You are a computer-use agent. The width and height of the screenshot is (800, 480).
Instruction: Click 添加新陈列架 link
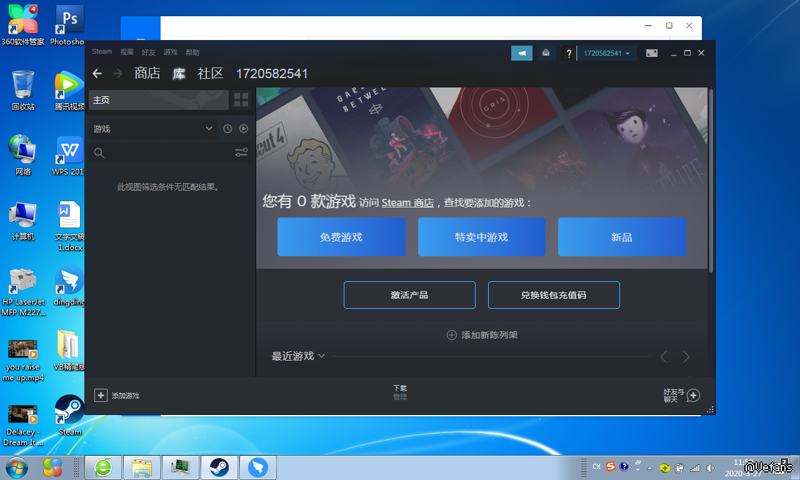489,335
